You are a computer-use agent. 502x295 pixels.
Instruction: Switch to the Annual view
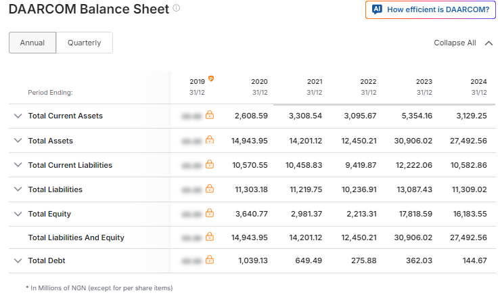(x=32, y=43)
